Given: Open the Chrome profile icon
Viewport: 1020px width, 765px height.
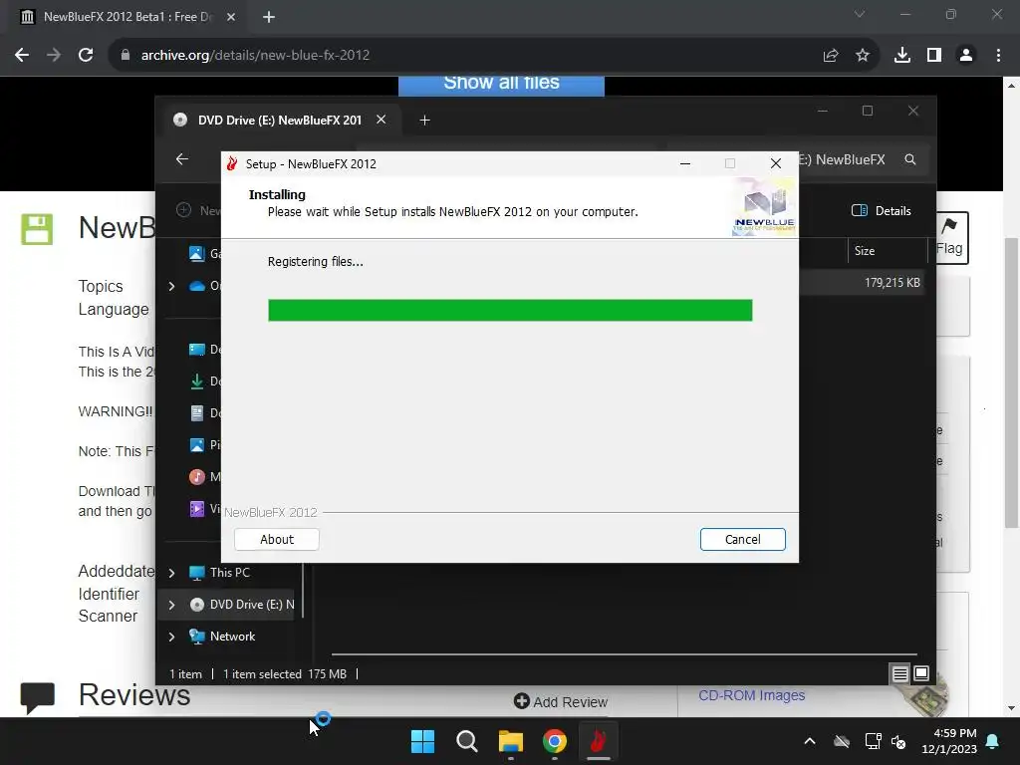Looking at the screenshot, I should click(x=966, y=56).
